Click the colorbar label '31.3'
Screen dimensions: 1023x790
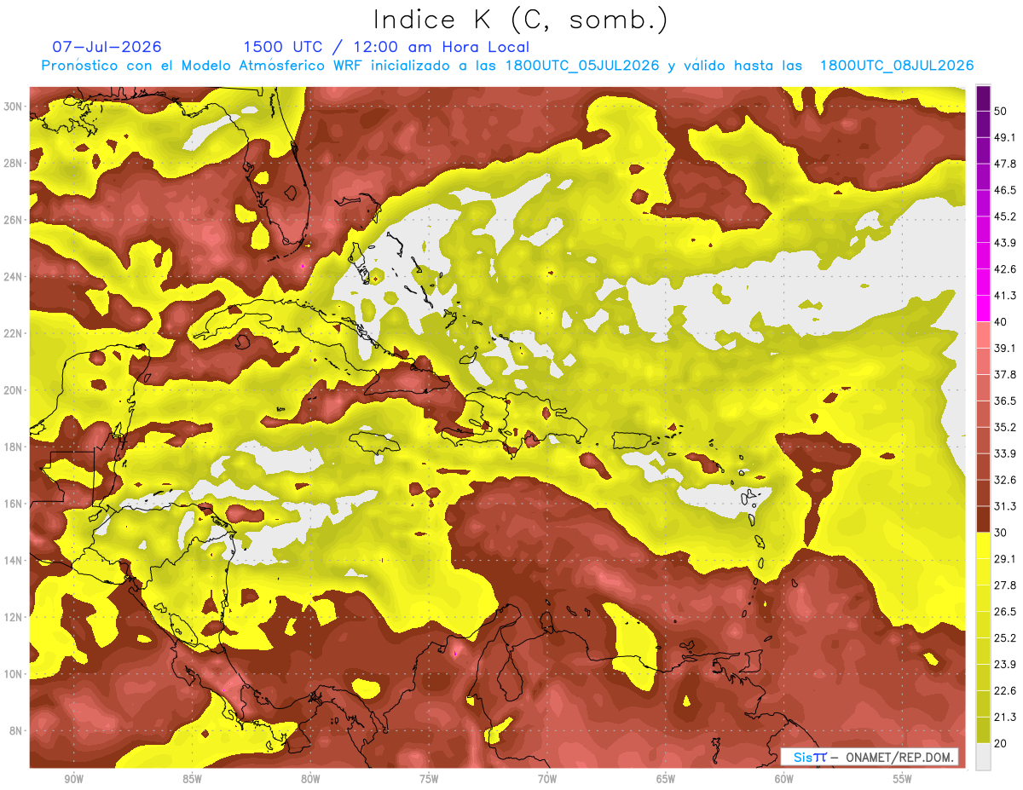[x=1004, y=506]
